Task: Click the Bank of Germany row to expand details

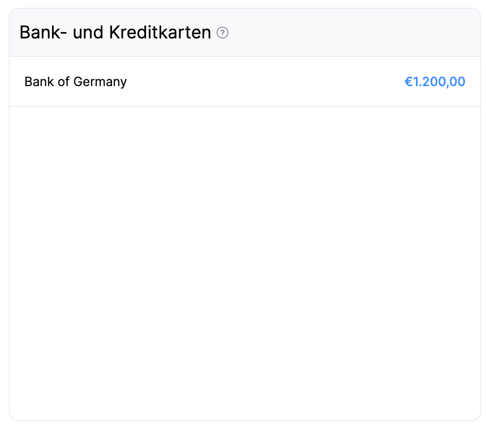Action: click(243, 82)
